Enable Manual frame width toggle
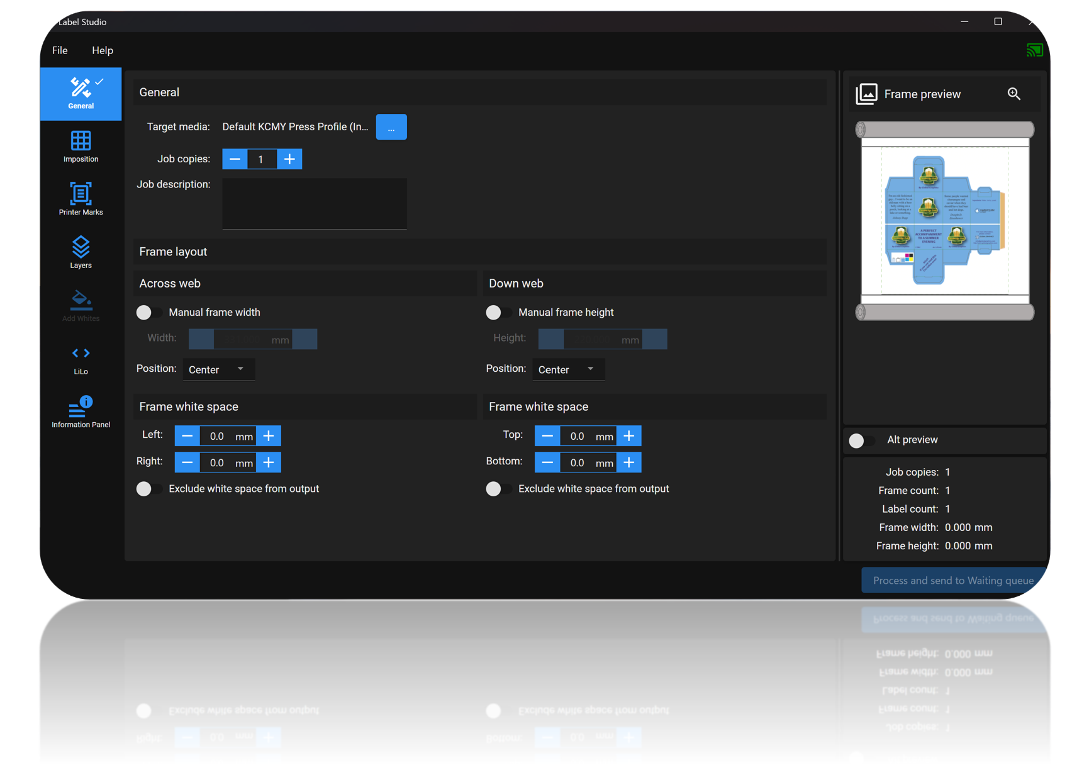 pos(148,312)
